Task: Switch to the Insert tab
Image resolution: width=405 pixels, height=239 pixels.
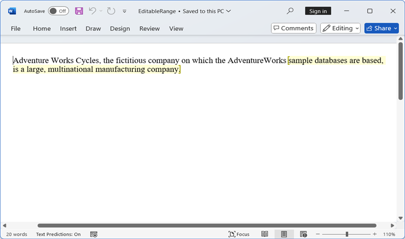Action: point(68,28)
